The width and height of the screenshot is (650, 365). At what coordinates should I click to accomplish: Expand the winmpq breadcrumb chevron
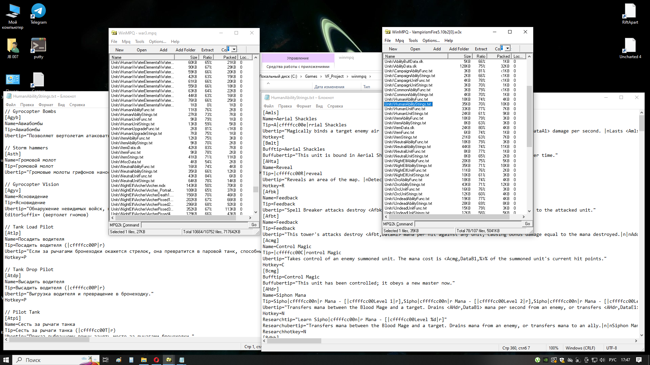[x=370, y=76]
